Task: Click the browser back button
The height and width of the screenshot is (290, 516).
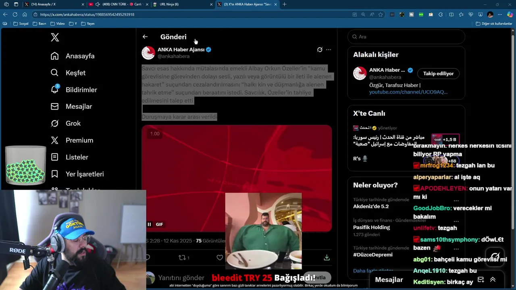Action: pyautogui.click(x=5, y=14)
